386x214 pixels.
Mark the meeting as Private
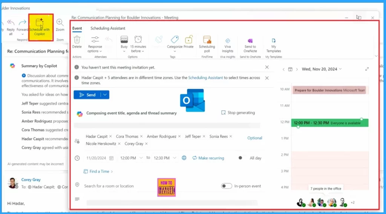pos(188,42)
